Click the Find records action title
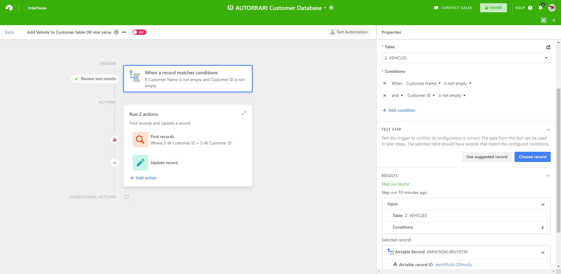 [x=162, y=137]
